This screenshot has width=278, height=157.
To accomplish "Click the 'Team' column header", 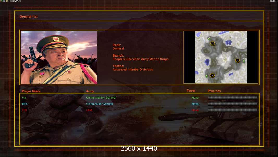I will (x=191, y=91).
